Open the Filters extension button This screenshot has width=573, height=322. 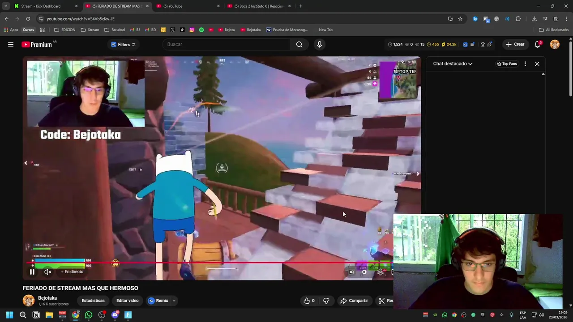(x=123, y=44)
